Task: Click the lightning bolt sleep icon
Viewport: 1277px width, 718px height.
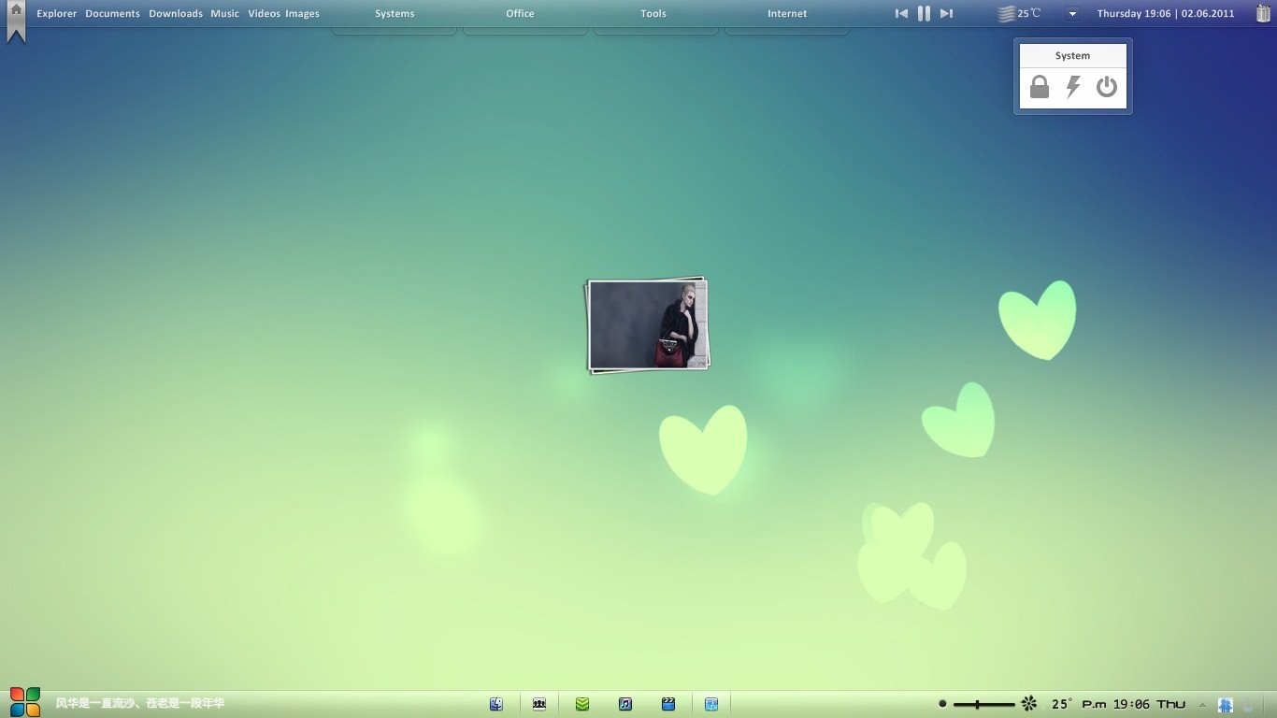Action: (x=1073, y=87)
